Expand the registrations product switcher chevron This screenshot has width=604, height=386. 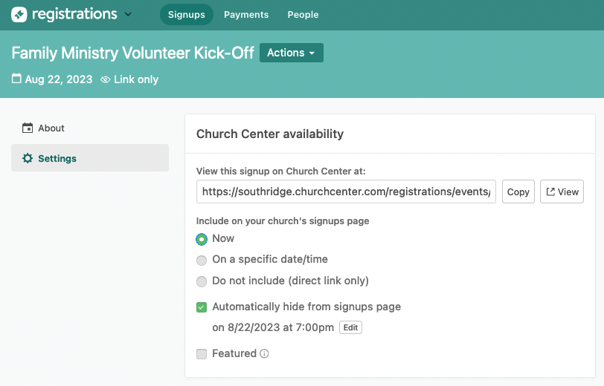128,14
